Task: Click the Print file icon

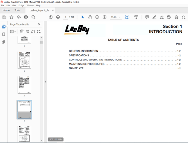Action: pos(26,17)
